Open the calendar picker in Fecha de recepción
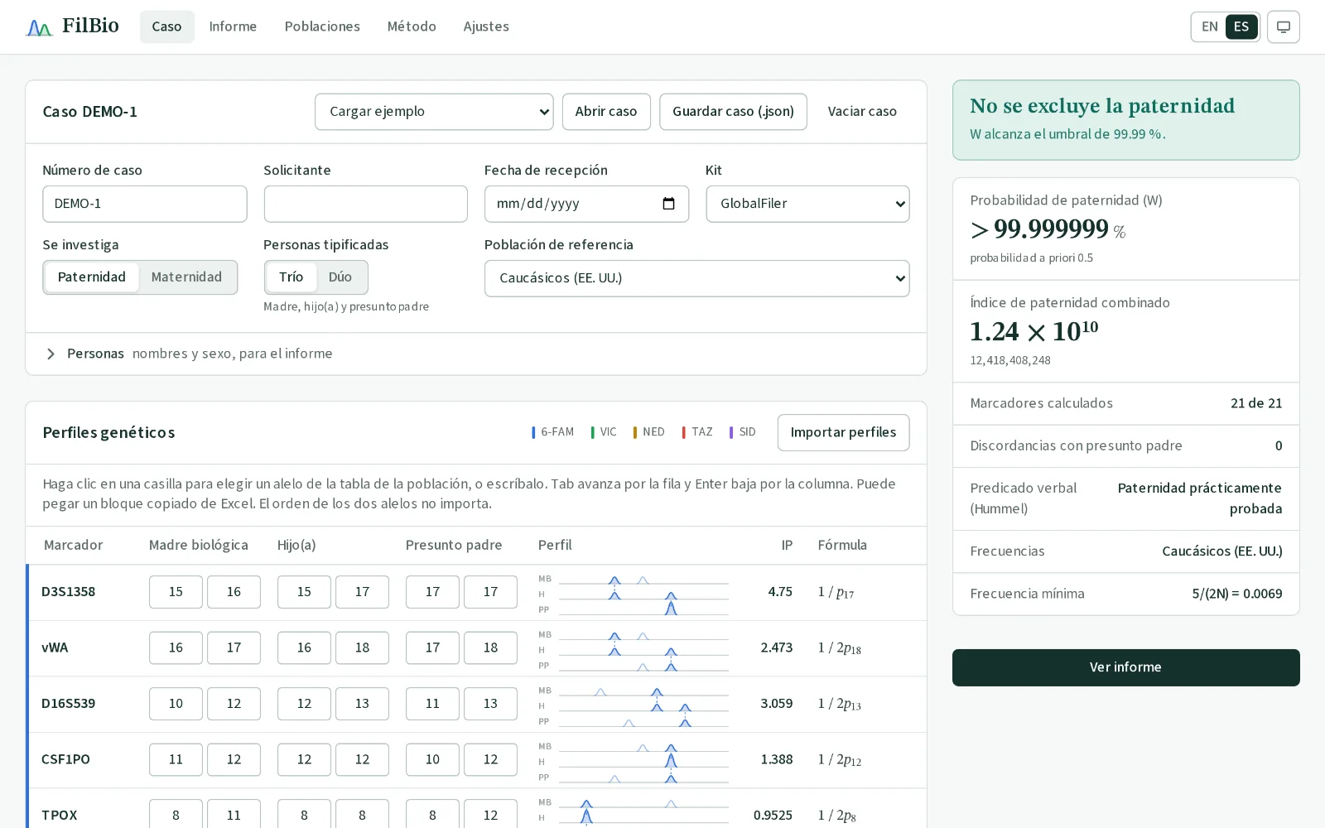The width and height of the screenshot is (1325, 828). (x=669, y=204)
